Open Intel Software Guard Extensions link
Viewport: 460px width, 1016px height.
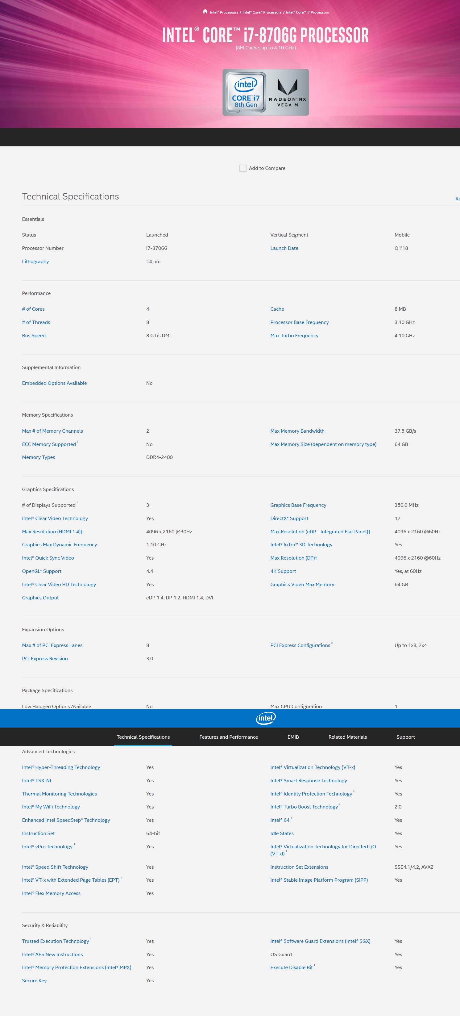pos(321,941)
